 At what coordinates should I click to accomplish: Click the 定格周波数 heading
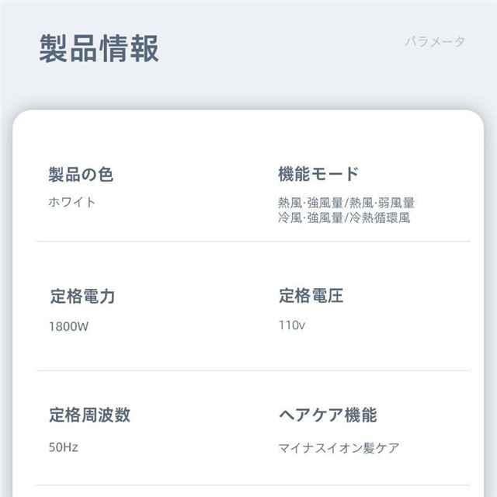click(89, 415)
